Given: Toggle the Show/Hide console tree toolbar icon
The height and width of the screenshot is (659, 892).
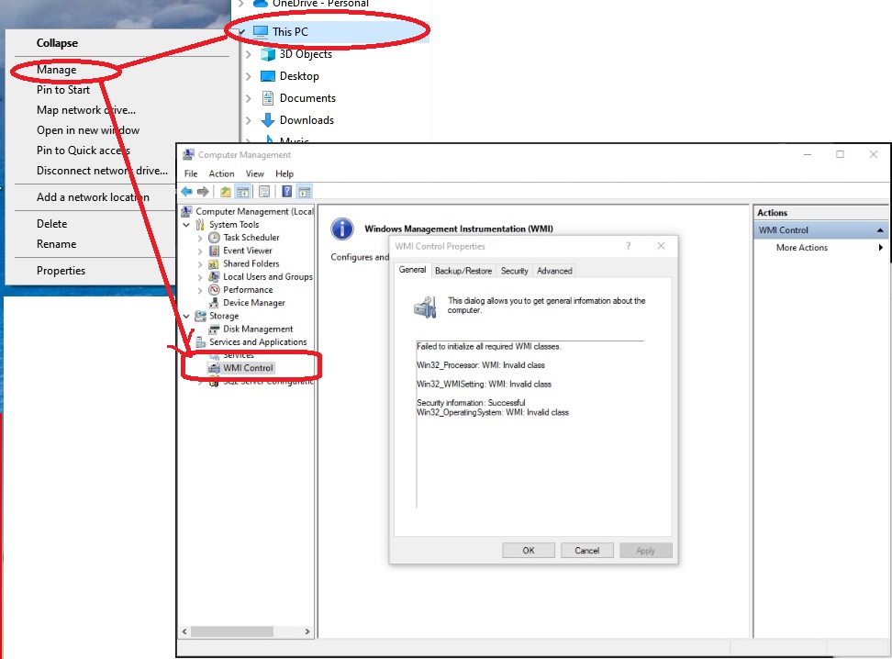Looking at the screenshot, I should 243,191.
